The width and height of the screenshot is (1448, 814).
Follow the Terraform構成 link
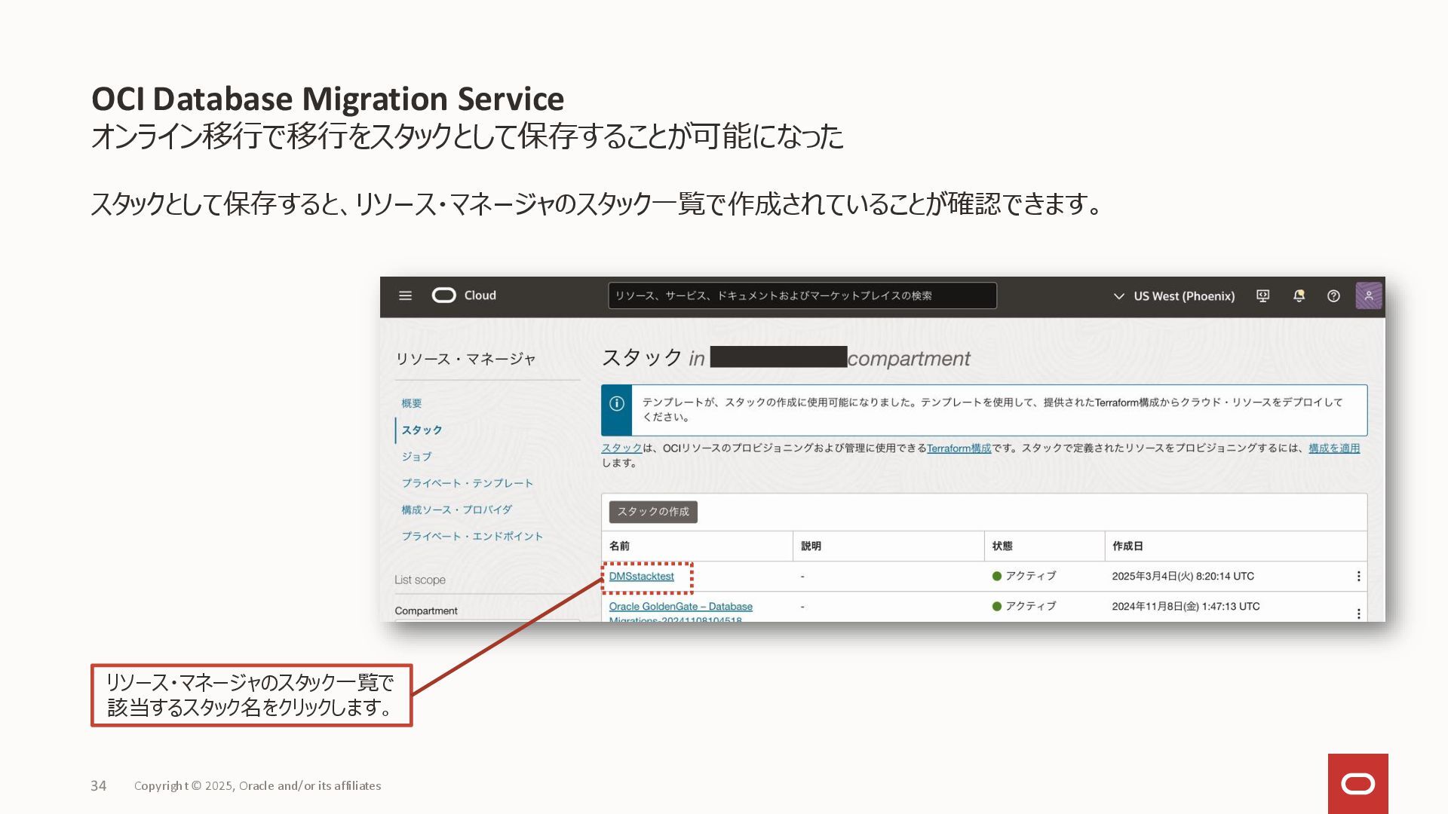pos(959,448)
